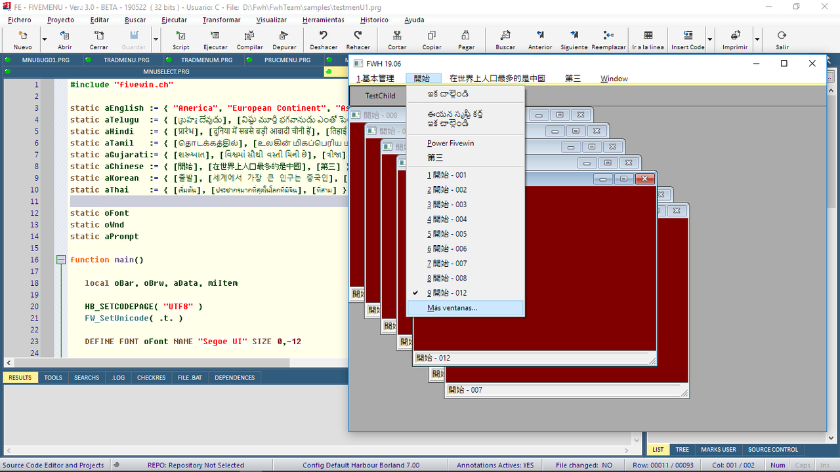
Task: Open the Proyecto menu
Action: (61, 20)
